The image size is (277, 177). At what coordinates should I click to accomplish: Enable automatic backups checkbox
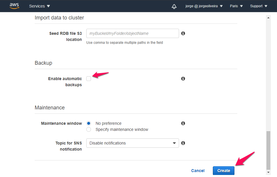pos(89,79)
